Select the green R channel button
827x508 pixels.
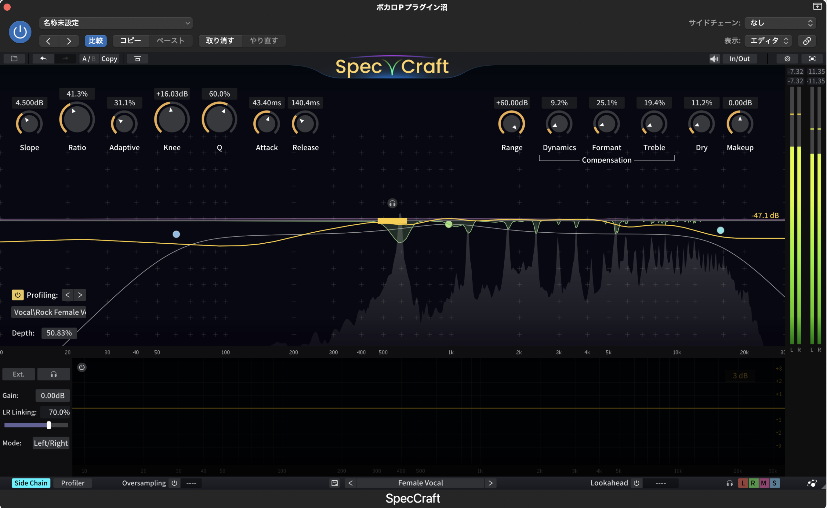[753, 483]
